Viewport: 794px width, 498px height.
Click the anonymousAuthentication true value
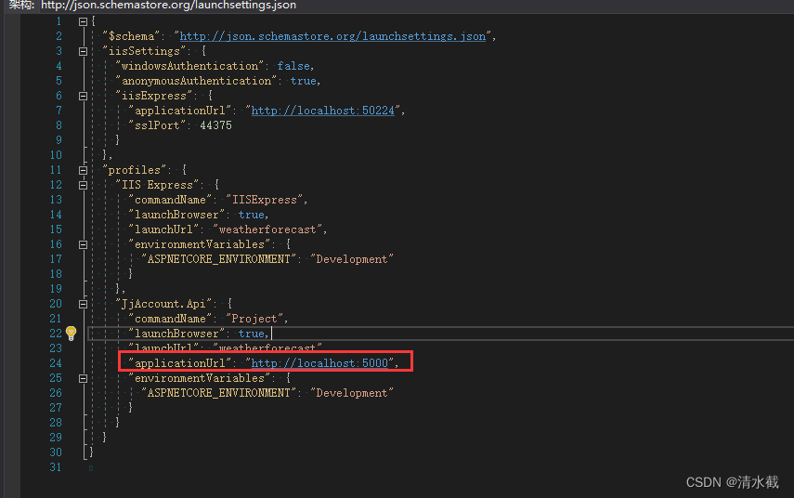[x=304, y=81]
